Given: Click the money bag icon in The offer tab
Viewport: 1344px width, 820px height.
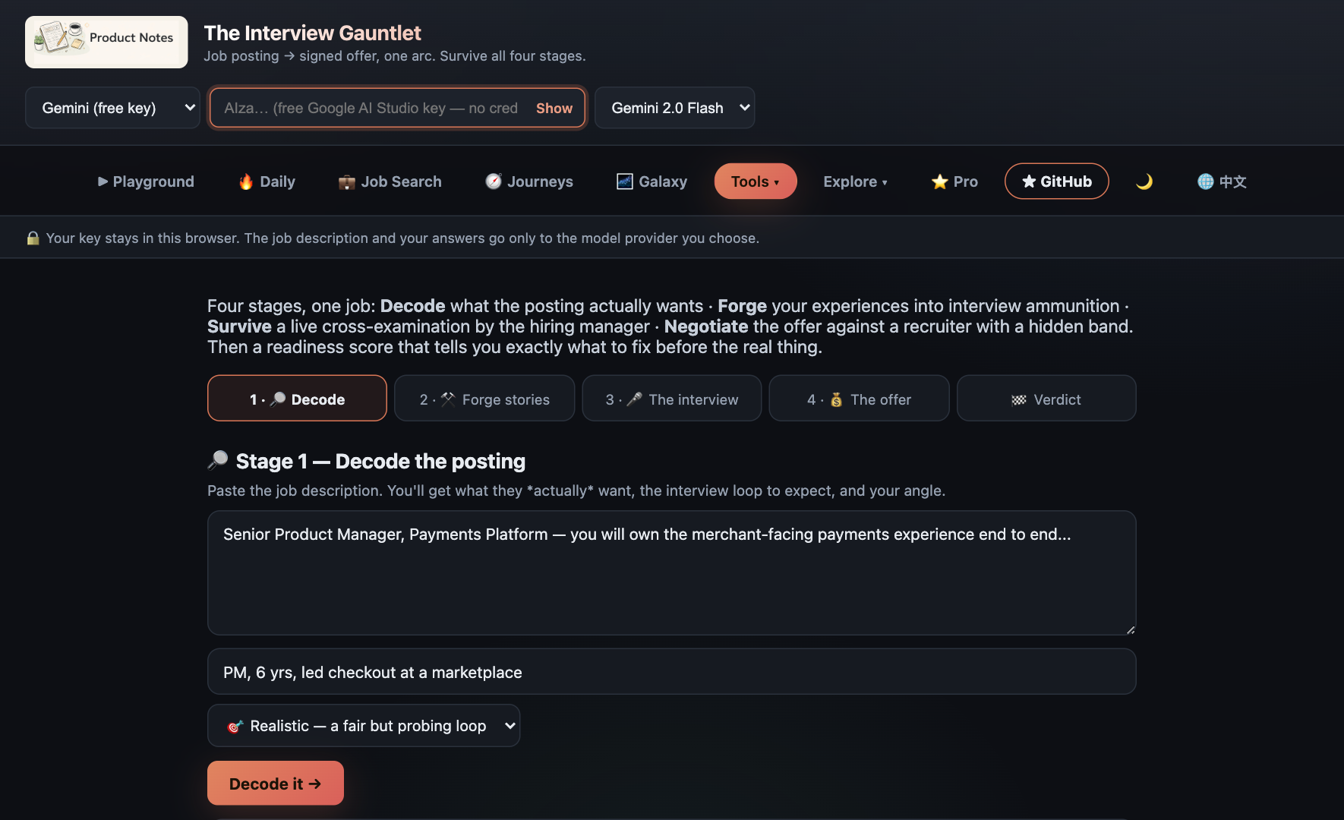Looking at the screenshot, I should coord(836,399).
